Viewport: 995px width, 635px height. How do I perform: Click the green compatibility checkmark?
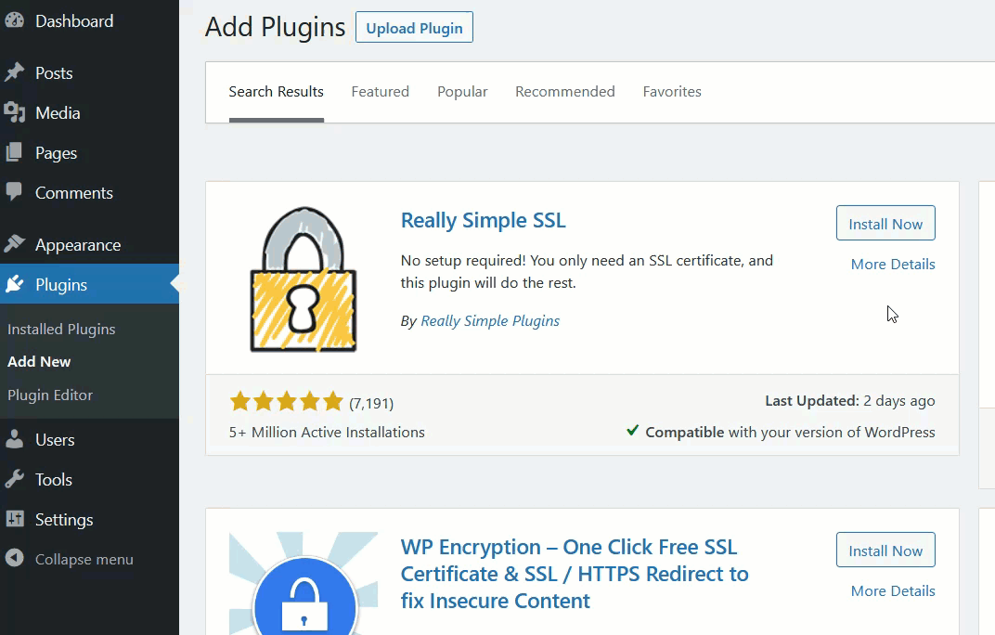[x=632, y=431]
